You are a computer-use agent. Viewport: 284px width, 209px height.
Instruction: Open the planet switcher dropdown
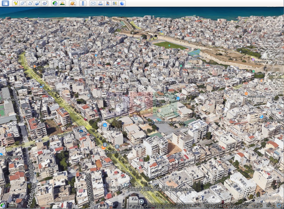pos(72,3)
